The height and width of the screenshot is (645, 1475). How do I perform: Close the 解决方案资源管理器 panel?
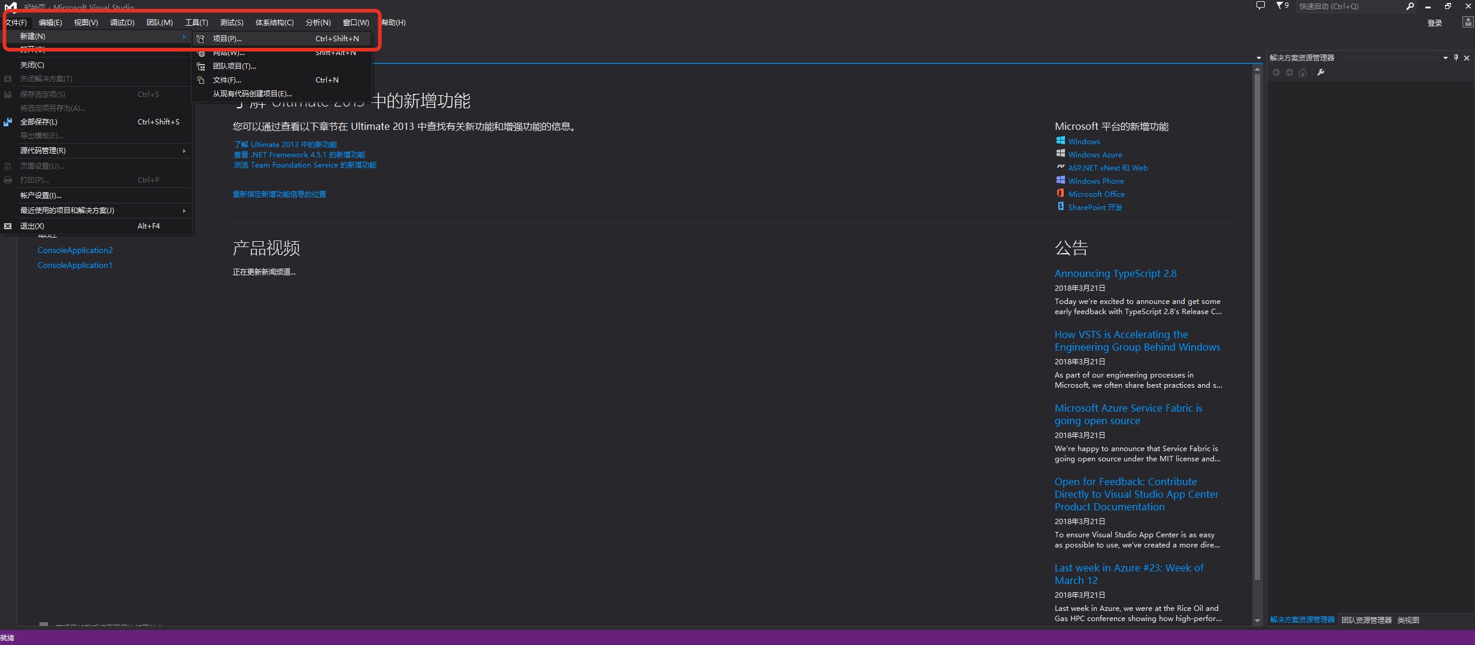(1467, 58)
